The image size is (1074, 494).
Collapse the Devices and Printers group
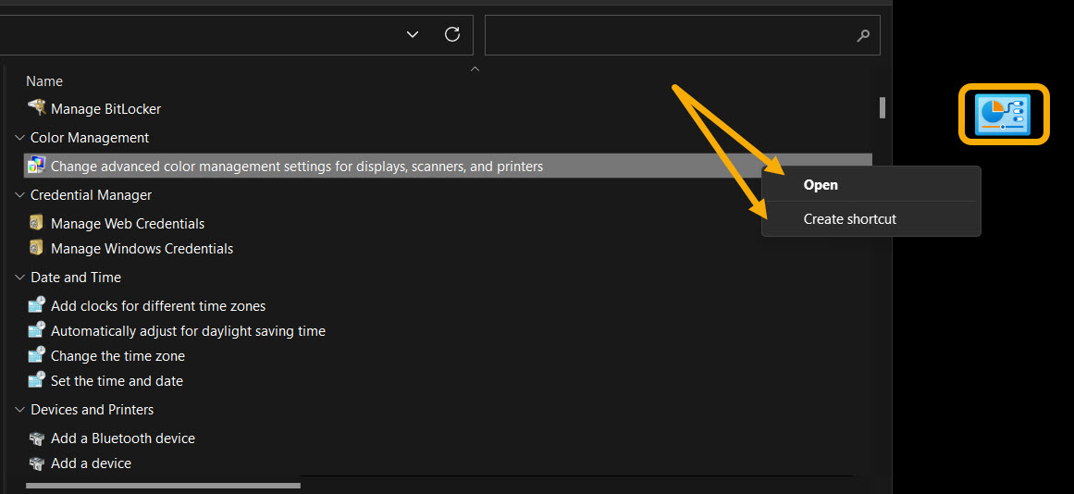pyautogui.click(x=19, y=410)
